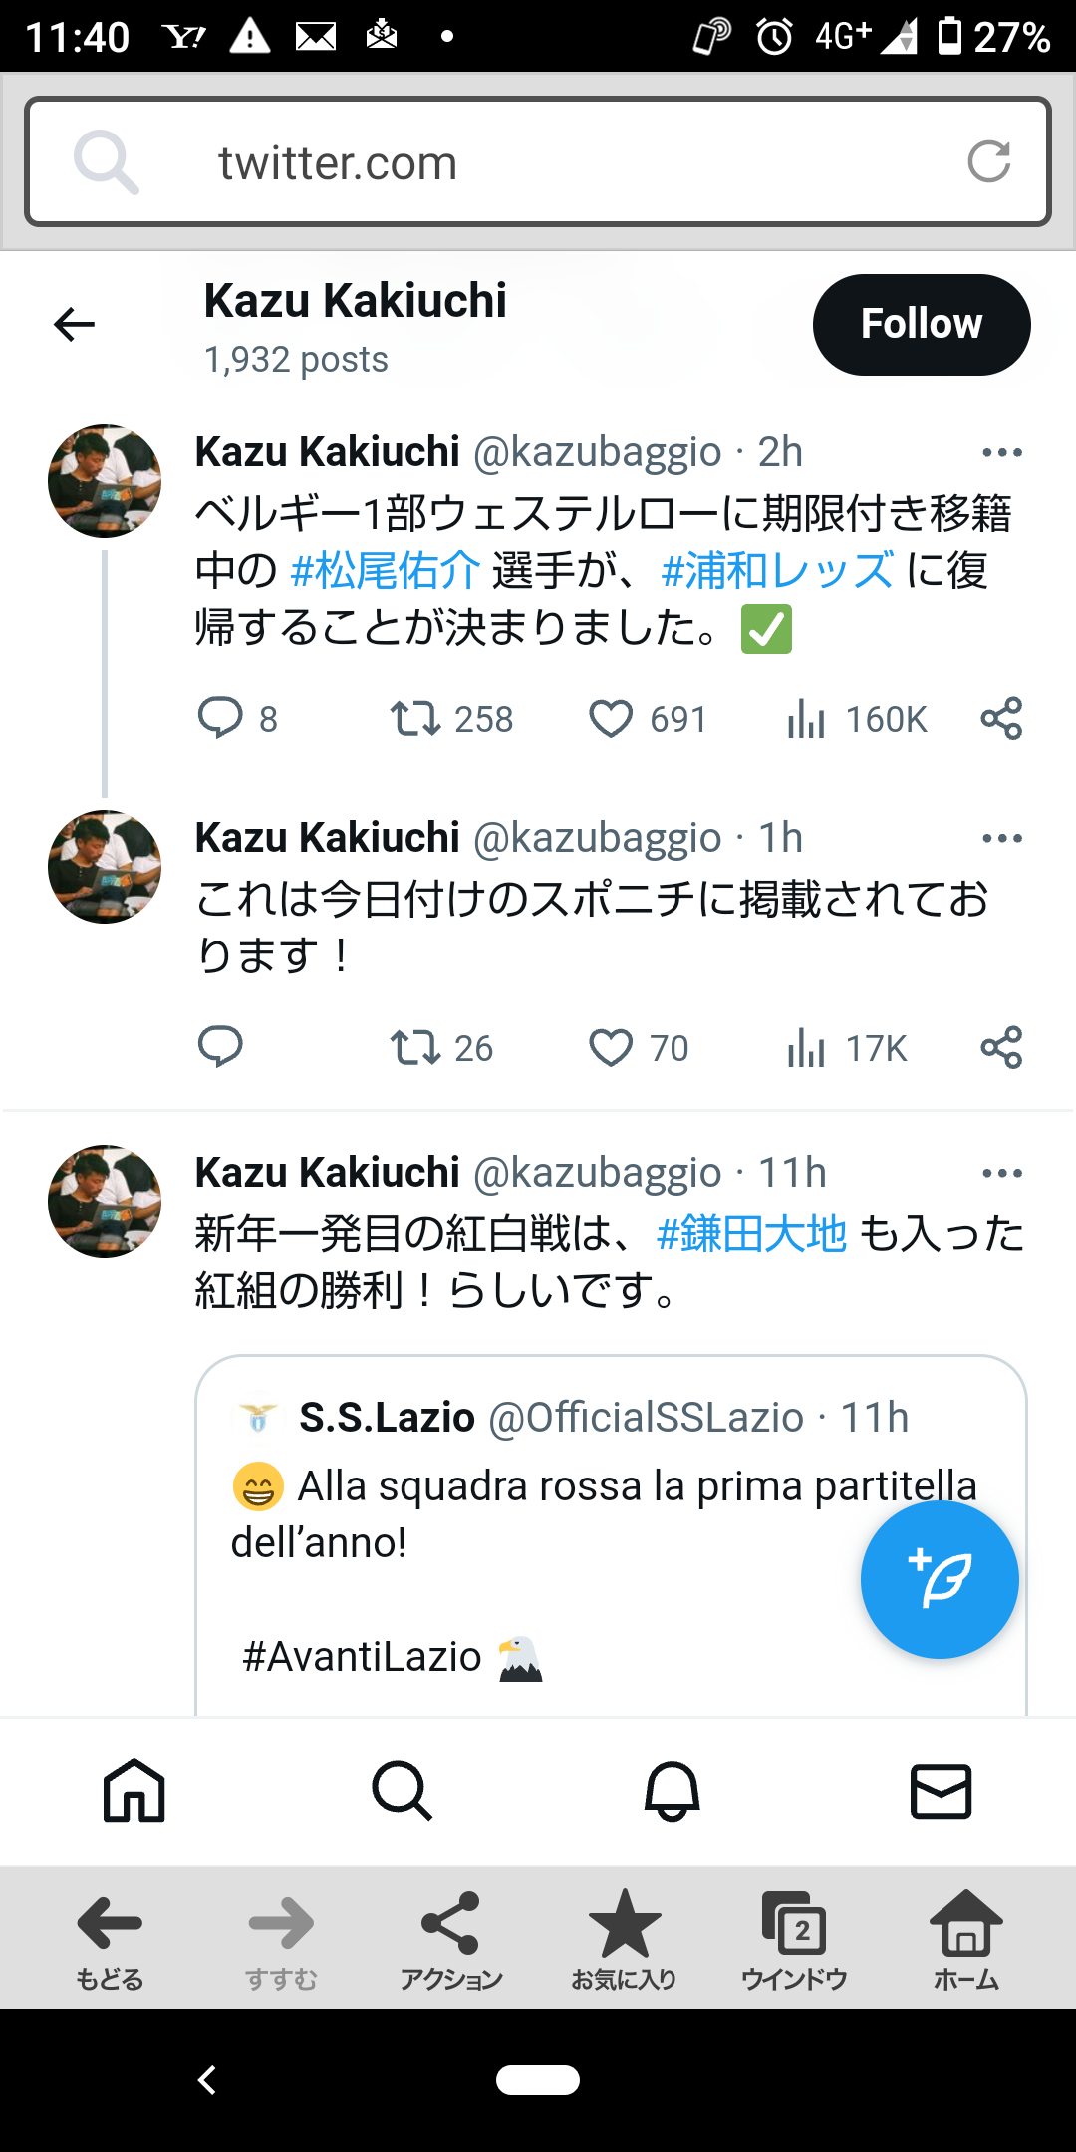Open the browser ウインドウ tabs switcher
Screen dimensions: 1076x2152
794,1938
